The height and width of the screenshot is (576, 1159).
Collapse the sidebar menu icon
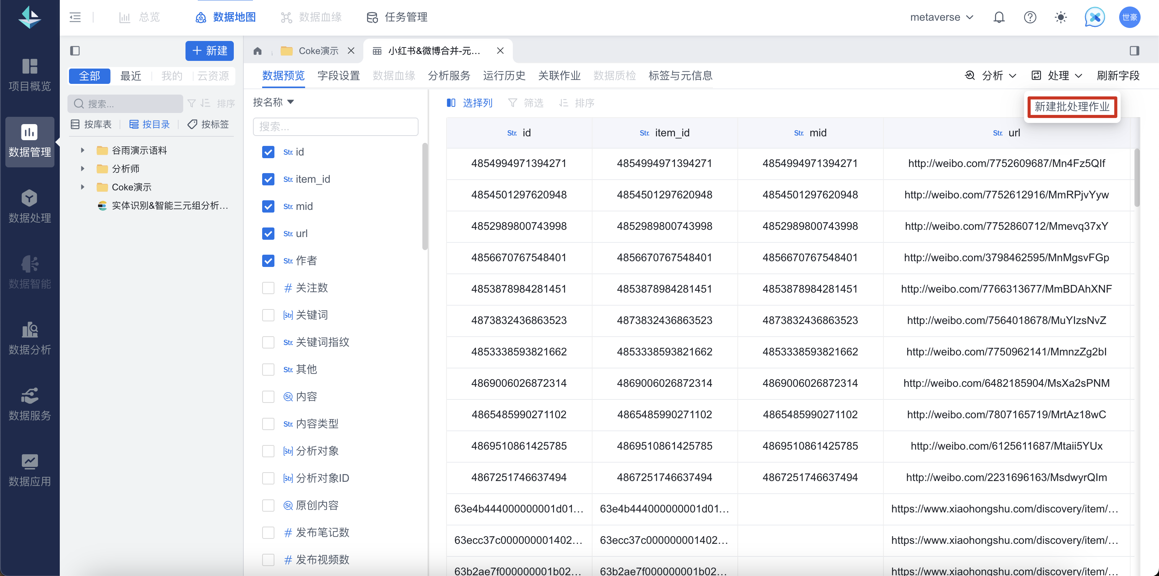click(75, 17)
